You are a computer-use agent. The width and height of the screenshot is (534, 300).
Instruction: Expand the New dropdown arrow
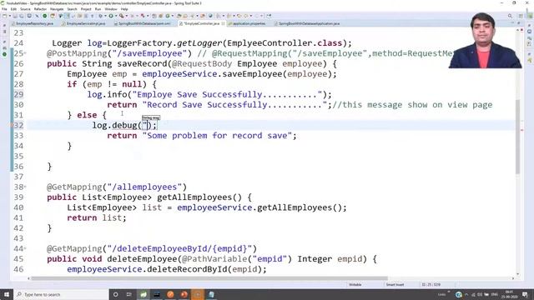[x=9, y=16]
